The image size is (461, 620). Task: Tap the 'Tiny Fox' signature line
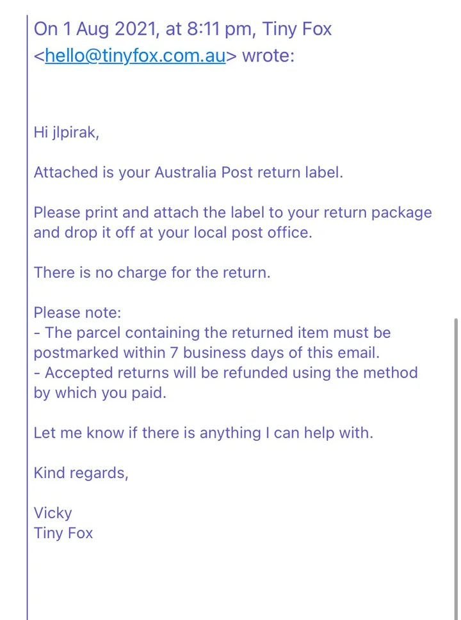pos(63,533)
